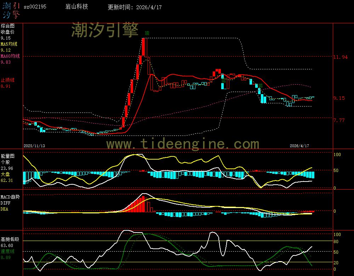The height and width of the screenshot is (276, 354).
Task: Click the start date 2025/11/13 marker
Action: tap(34, 146)
